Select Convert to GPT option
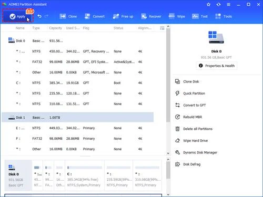The image size is (263, 197). (190, 105)
